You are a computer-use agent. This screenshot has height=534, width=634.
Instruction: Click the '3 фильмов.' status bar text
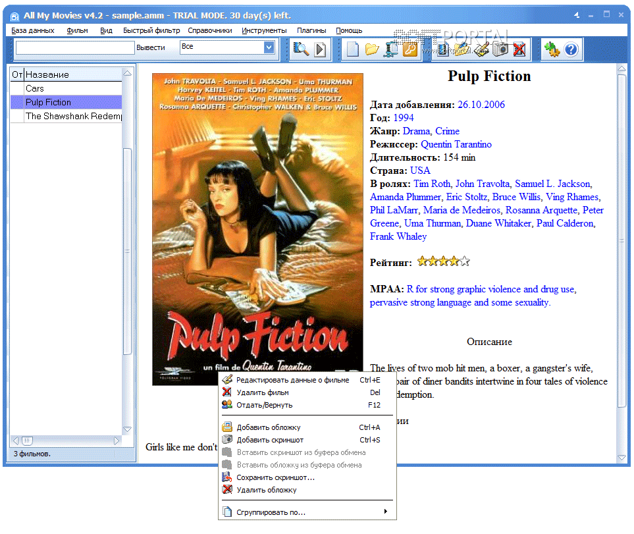[x=32, y=454]
